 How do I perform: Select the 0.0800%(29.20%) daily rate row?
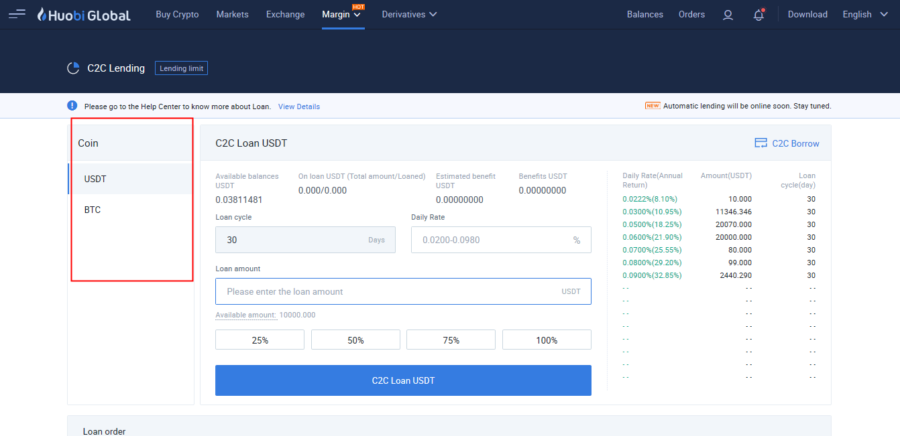[x=719, y=263]
